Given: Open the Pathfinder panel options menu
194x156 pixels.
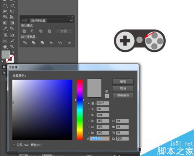Looking at the screenshot, I should [72, 21].
